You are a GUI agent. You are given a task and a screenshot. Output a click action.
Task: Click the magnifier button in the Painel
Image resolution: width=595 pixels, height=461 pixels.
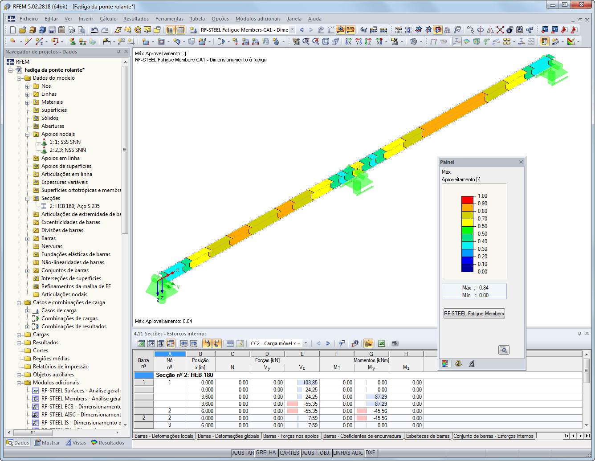point(504,350)
